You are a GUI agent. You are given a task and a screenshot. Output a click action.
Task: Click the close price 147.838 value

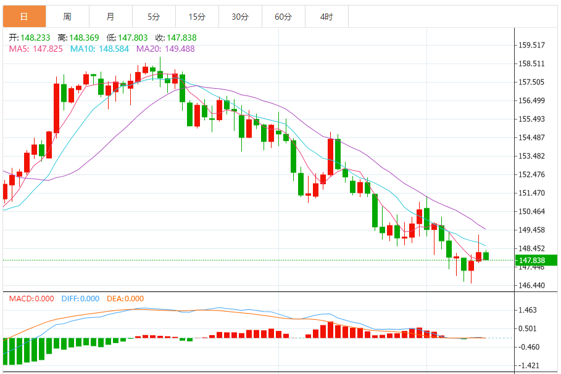(x=181, y=38)
